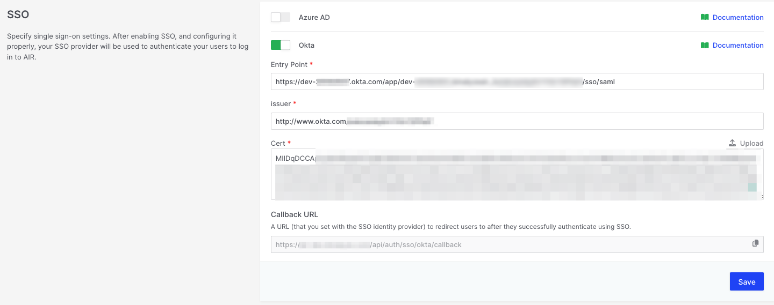Click inside the Cert text area
This screenshot has height=305, width=774.
[x=516, y=174]
